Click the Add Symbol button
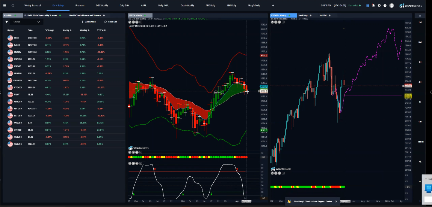 click(89, 22)
